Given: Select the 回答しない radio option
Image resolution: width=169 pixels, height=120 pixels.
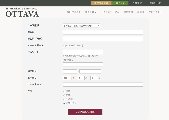Looking at the screenshot, I should coord(64,103).
